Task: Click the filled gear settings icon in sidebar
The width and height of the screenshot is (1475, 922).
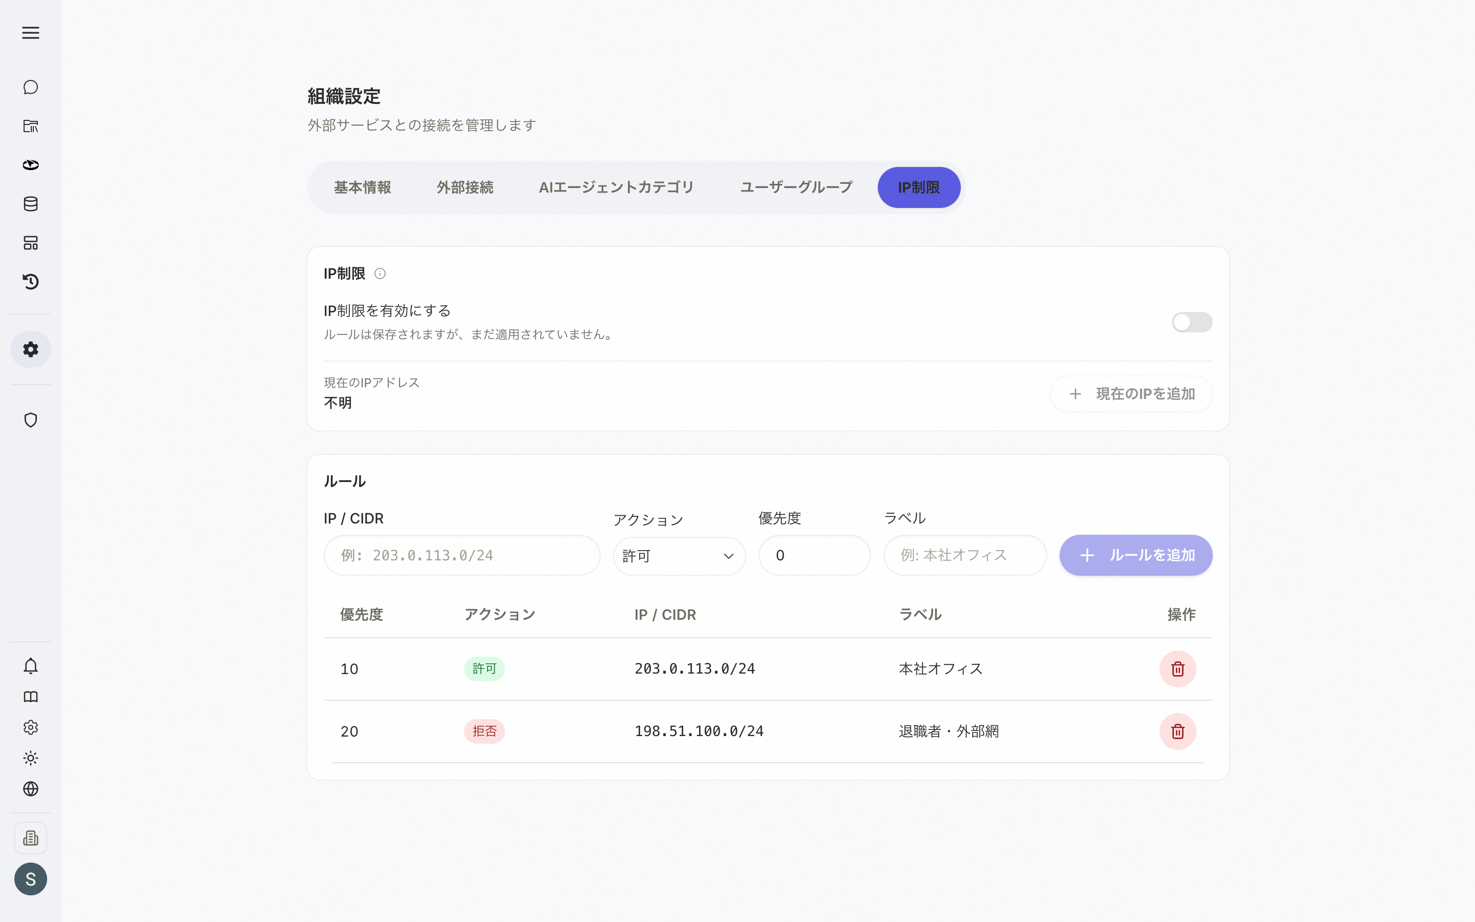Action: (31, 349)
